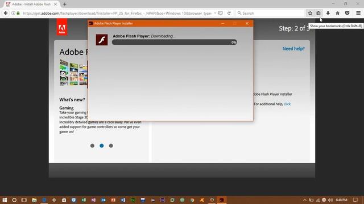Viewport: 364px width, 204px height.
Task: Open the Action Center notification icon
Action: click(355, 200)
